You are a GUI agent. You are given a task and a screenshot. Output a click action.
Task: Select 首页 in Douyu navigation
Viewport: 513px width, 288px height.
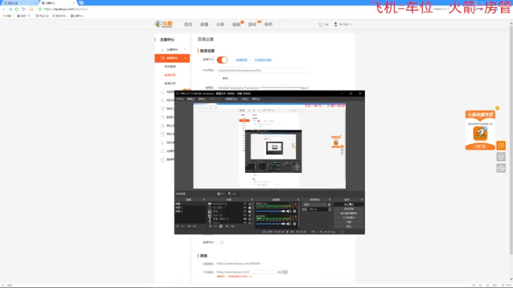[x=188, y=24]
